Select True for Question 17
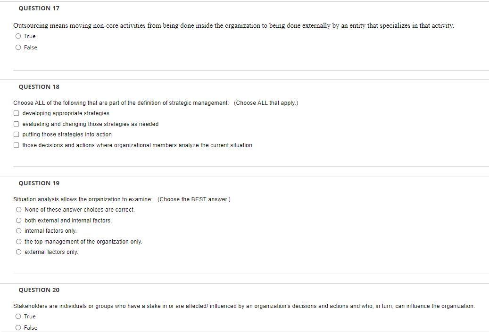Screen dimensions: 489x332 point(18,36)
